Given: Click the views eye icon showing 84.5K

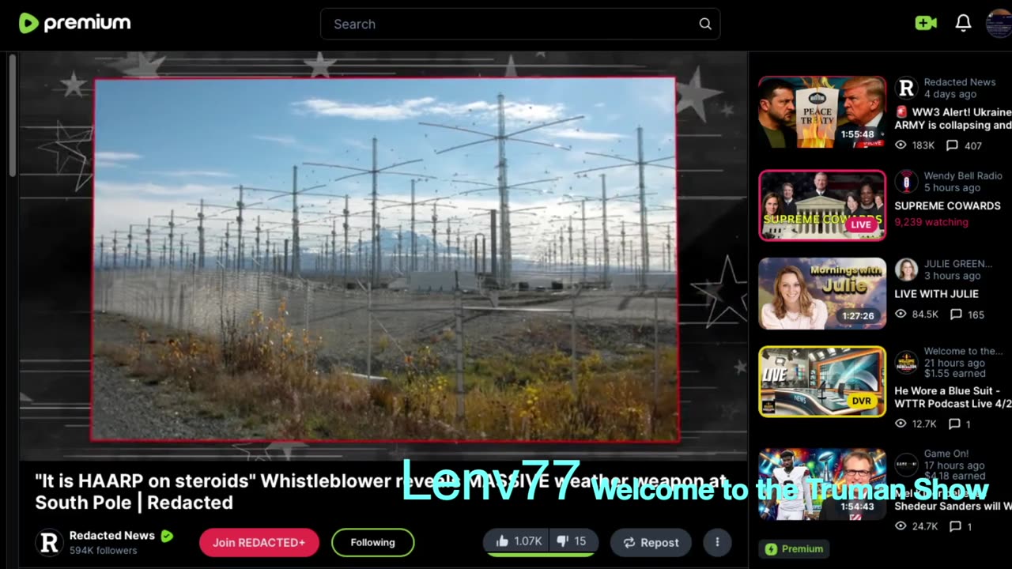Looking at the screenshot, I should tap(901, 315).
